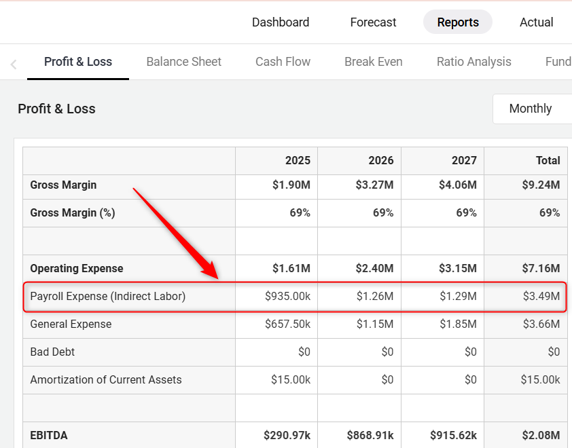This screenshot has height=448, width=572.
Task: Select Payroll Expense (Indirect Labor) row label
Action: coord(108,296)
